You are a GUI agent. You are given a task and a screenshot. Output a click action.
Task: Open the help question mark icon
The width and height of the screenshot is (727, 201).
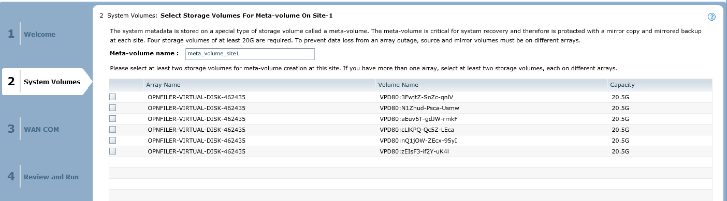point(711,17)
